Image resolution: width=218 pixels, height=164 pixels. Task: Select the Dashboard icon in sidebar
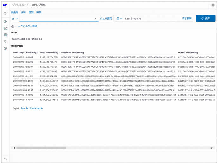(x=5, y=35)
